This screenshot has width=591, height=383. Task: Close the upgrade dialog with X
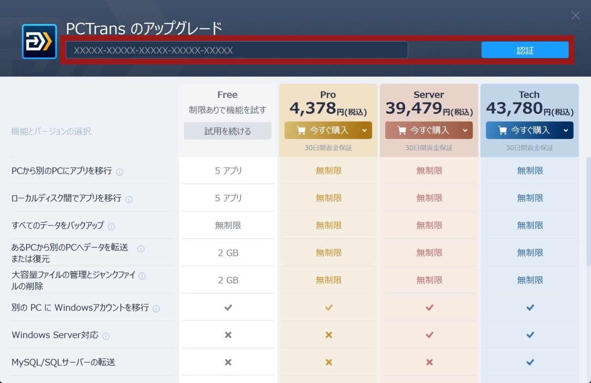point(575,16)
